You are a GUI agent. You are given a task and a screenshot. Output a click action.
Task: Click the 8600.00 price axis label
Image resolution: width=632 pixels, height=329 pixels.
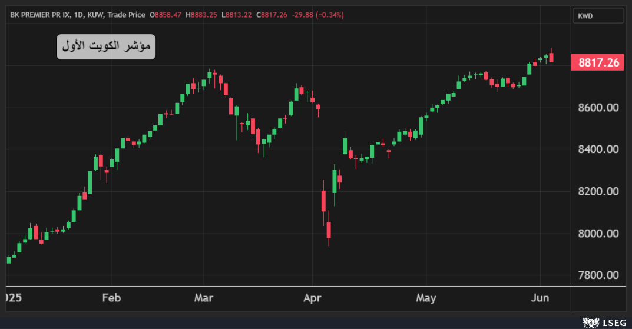point(598,108)
